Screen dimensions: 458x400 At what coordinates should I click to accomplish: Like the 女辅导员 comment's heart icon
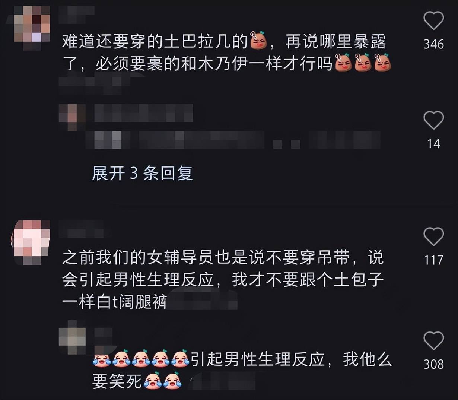tap(434, 236)
